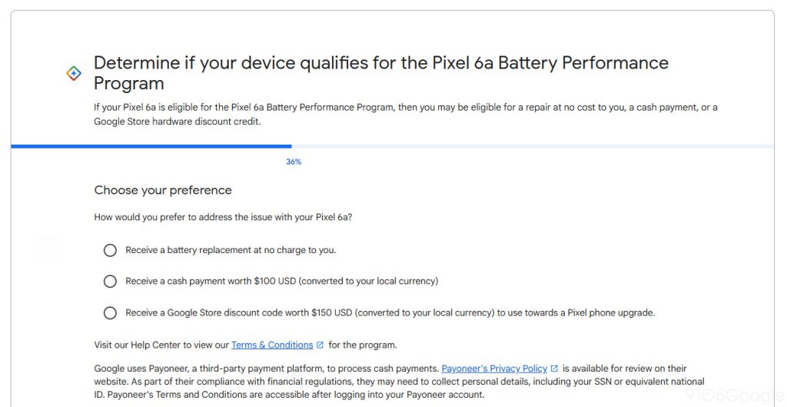
Task: Choose the $100 USD cash payment radio button
Action: click(110, 282)
